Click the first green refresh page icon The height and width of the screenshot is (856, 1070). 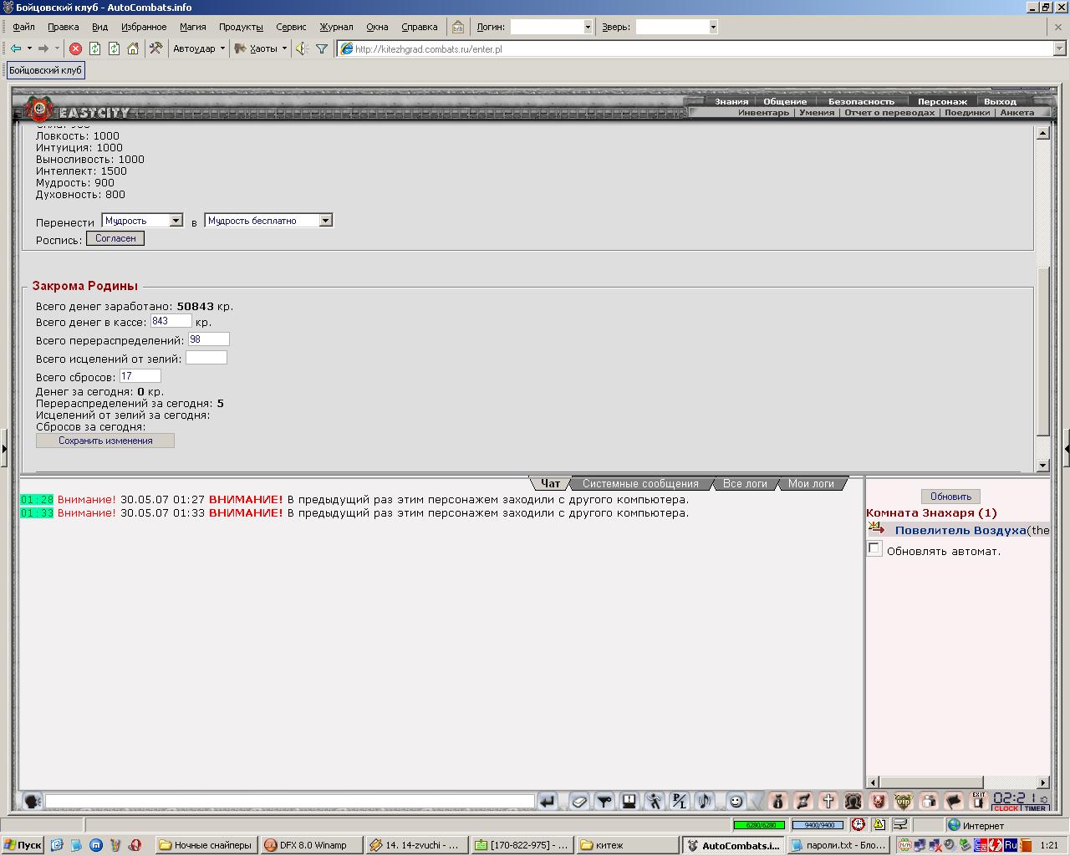94,48
